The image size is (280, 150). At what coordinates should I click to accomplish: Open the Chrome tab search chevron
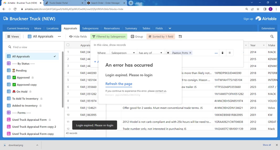(x=252, y=3)
